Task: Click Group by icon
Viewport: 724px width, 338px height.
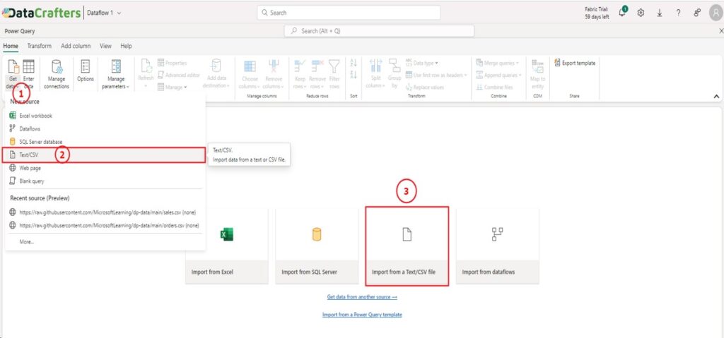Action: click(x=395, y=66)
